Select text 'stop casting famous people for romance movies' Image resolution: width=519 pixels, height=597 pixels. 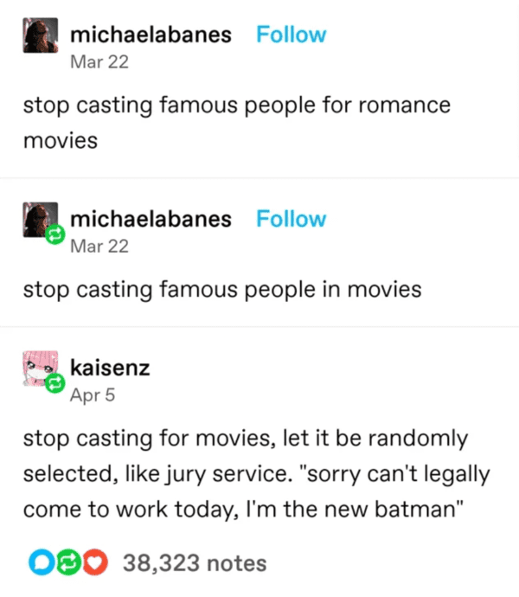[236, 123]
